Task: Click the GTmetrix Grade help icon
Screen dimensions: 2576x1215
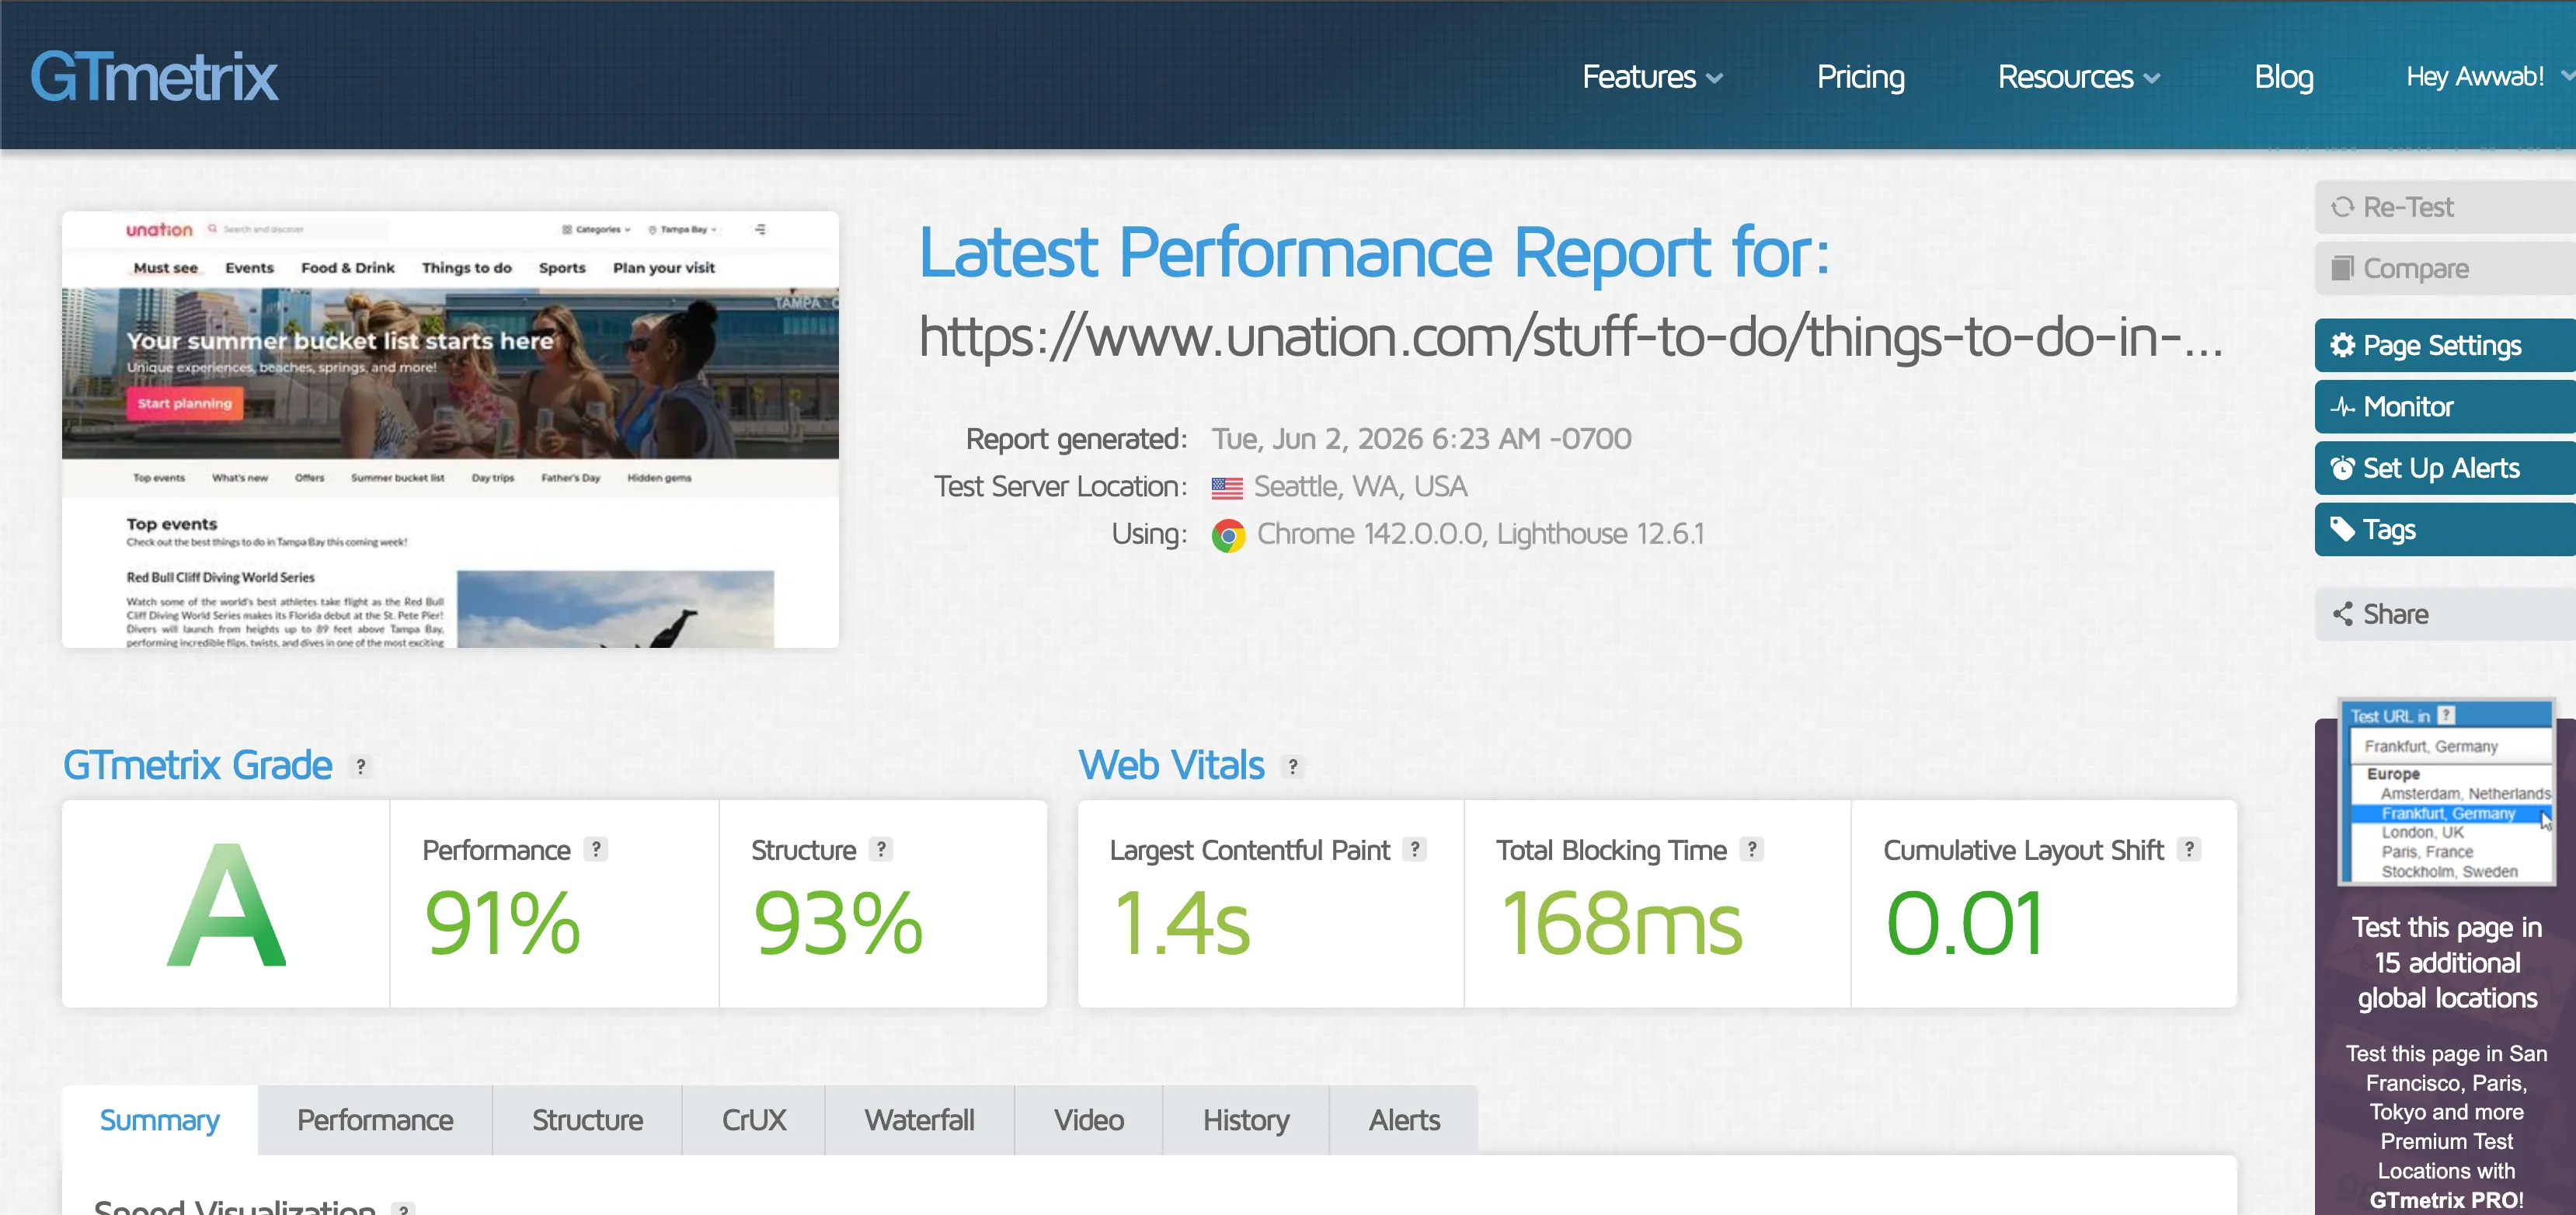Action: pyautogui.click(x=360, y=766)
